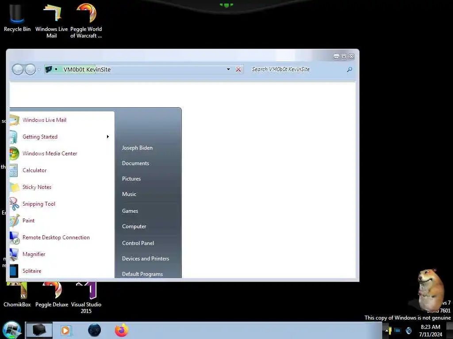Maximize the VM0b0t KevinSite window
The image size is (453, 339).
pyautogui.click(x=344, y=57)
